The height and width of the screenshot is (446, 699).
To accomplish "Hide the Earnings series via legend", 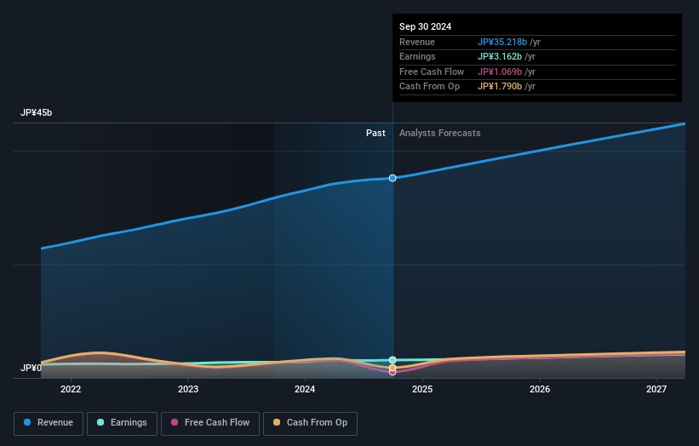I will (x=122, y=422).
